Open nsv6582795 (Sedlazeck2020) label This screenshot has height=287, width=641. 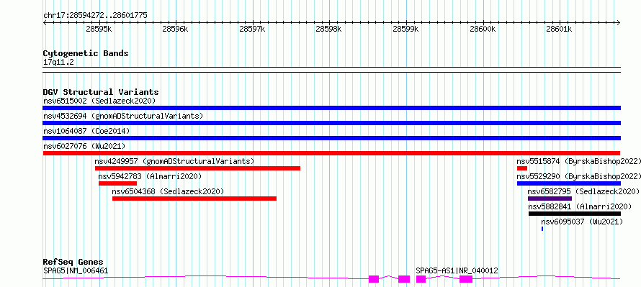pyautogui.click(x=583, y=191)
